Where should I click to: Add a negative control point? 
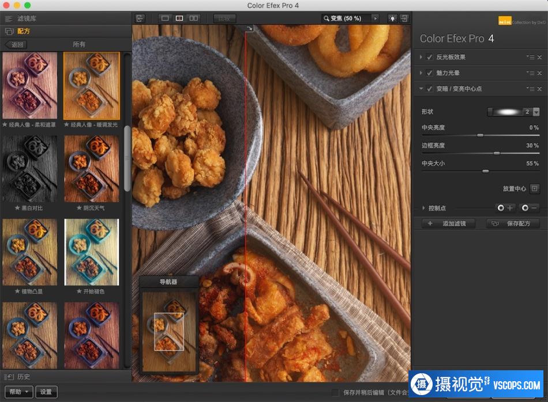pyautogui.click(x=529, y=208)
